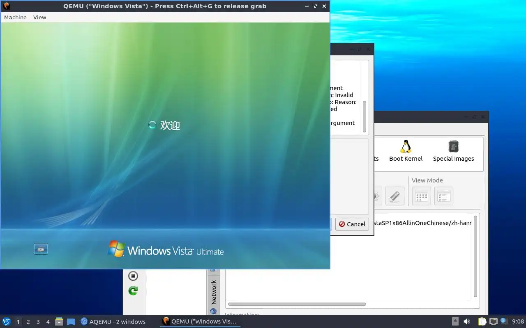Click the green reset VM icon in AQEMU

click(133, 291)
